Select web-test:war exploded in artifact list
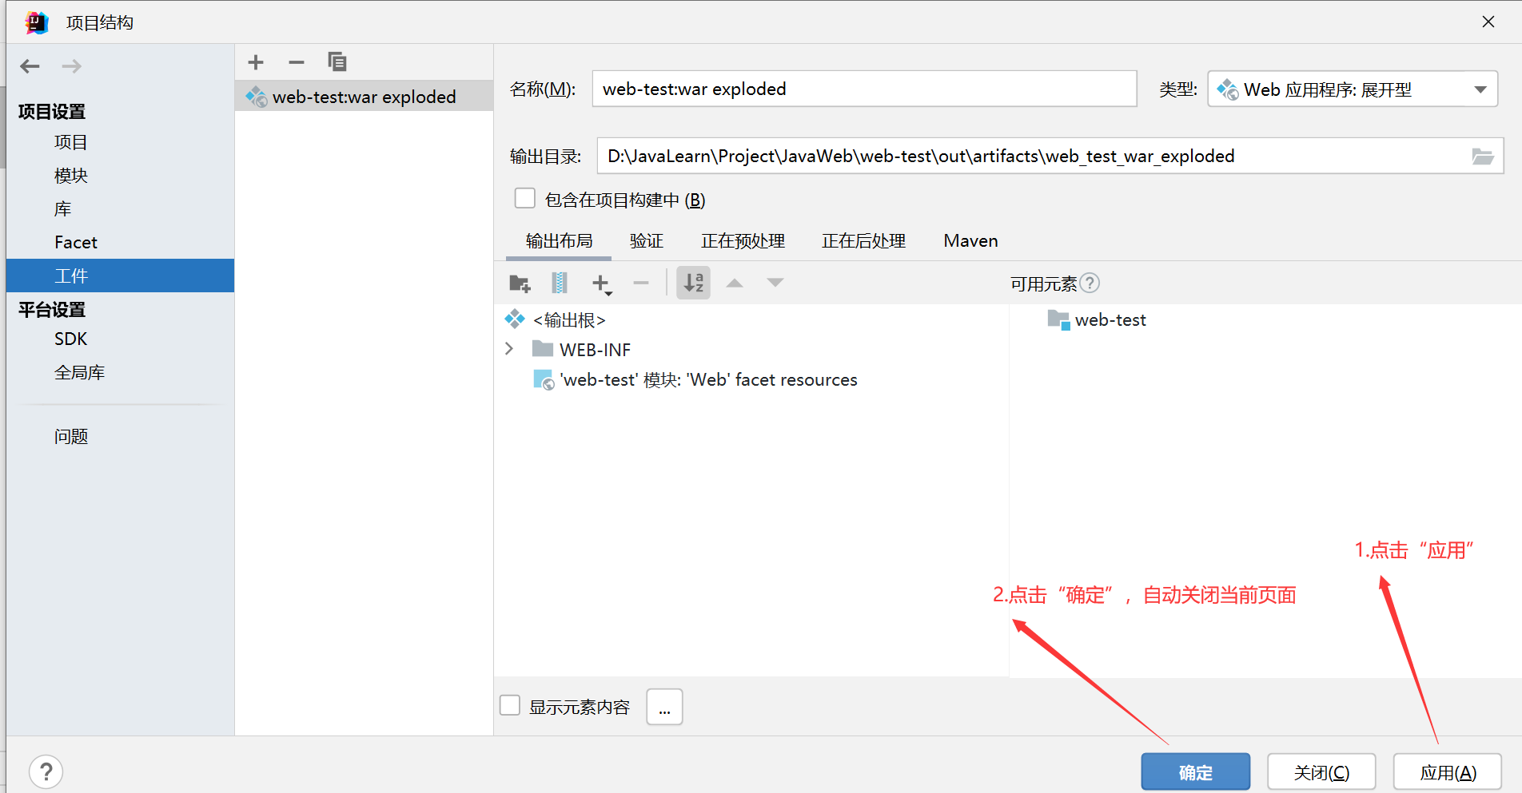Screen dimensions: 1522x793 point(364,97)
